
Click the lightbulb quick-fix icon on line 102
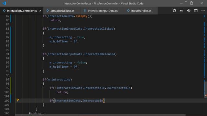(18, 100)
